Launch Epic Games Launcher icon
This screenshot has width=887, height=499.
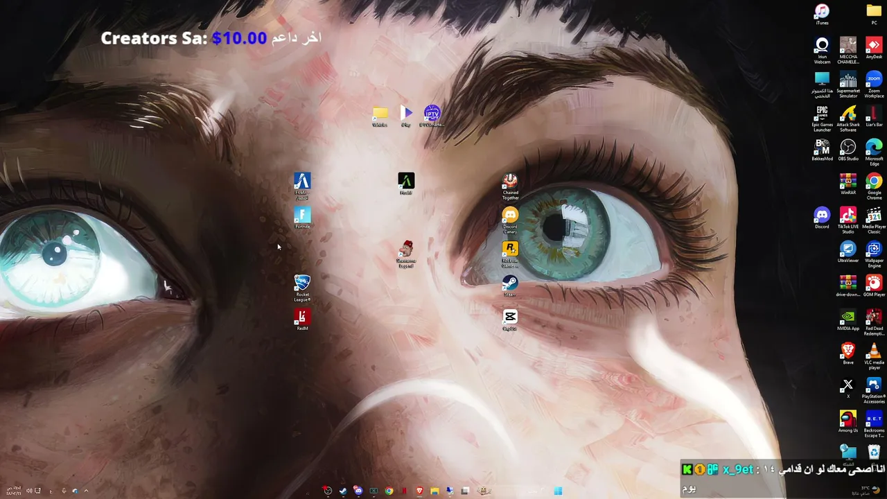(x=822, y=119)
